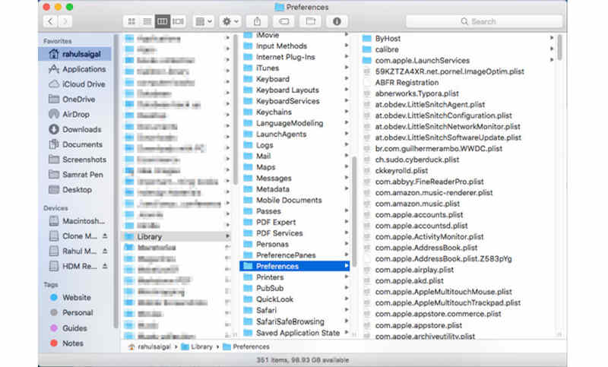Eject the HDM Re... volume
Screen dimensions: 608x367
click(x=105, y=266)
